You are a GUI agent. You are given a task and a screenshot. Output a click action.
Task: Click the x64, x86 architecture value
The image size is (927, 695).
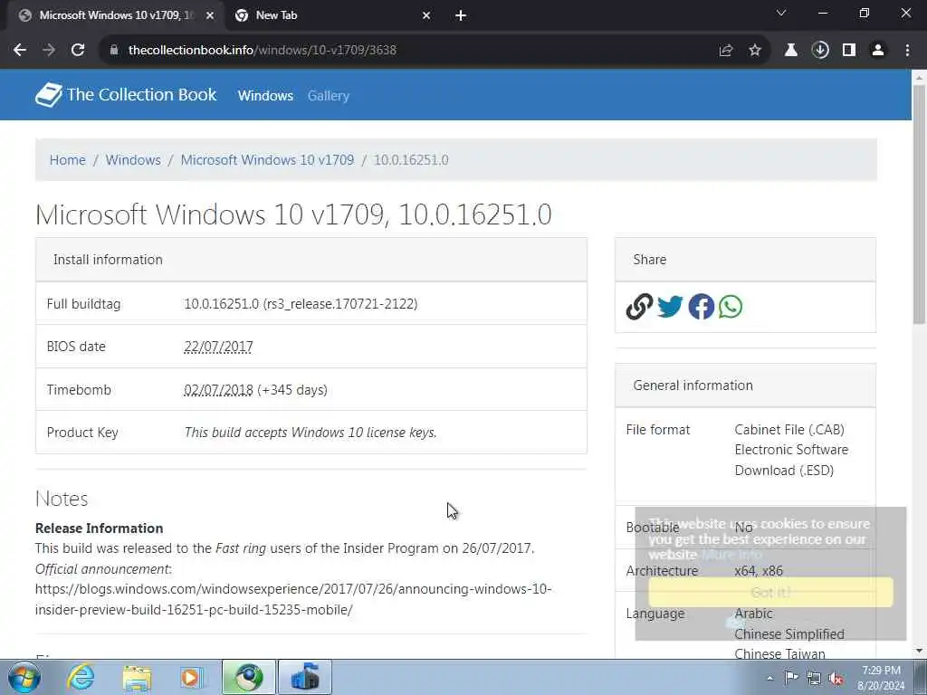pos(759,572)
